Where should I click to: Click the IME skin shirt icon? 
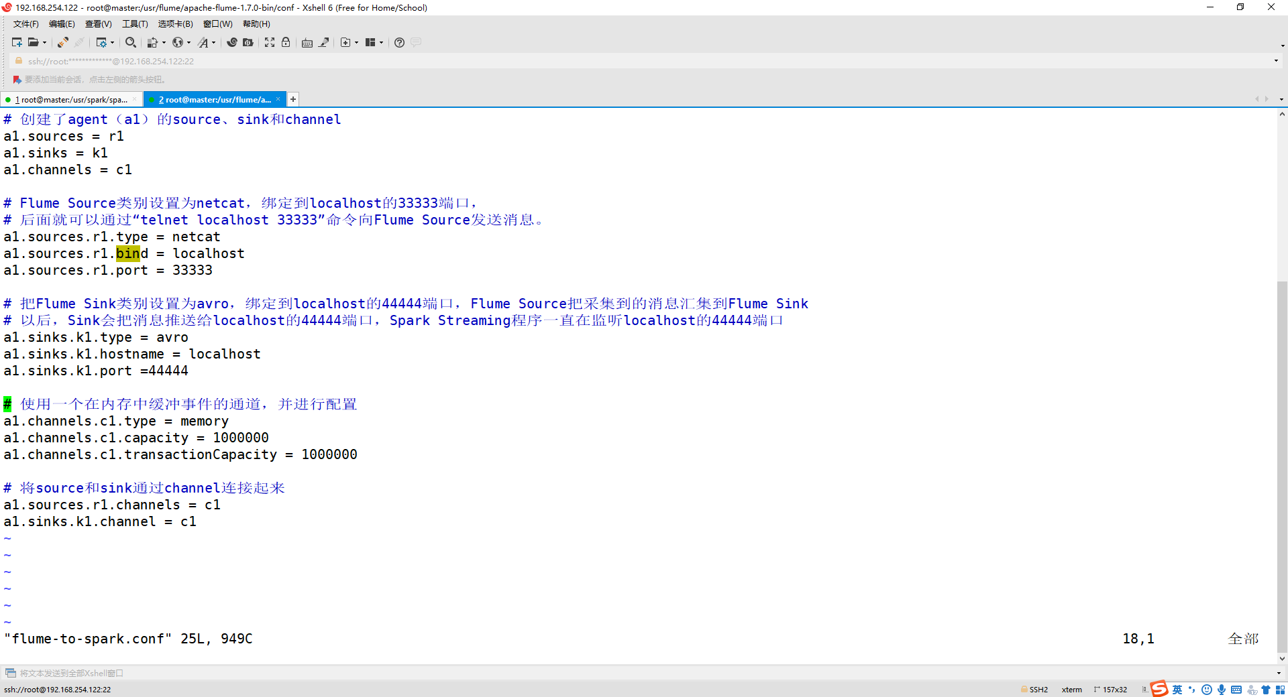pos(1266,690)
